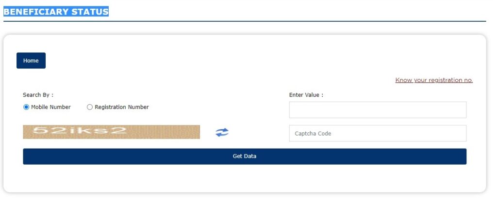The height and width of the screenshot is (201, 497).
Task: Click into the Captcha Code input box
Action: 378,133
